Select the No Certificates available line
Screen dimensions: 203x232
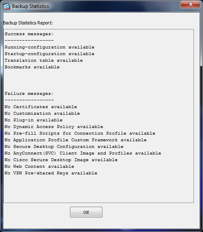[x=41, y=107]
